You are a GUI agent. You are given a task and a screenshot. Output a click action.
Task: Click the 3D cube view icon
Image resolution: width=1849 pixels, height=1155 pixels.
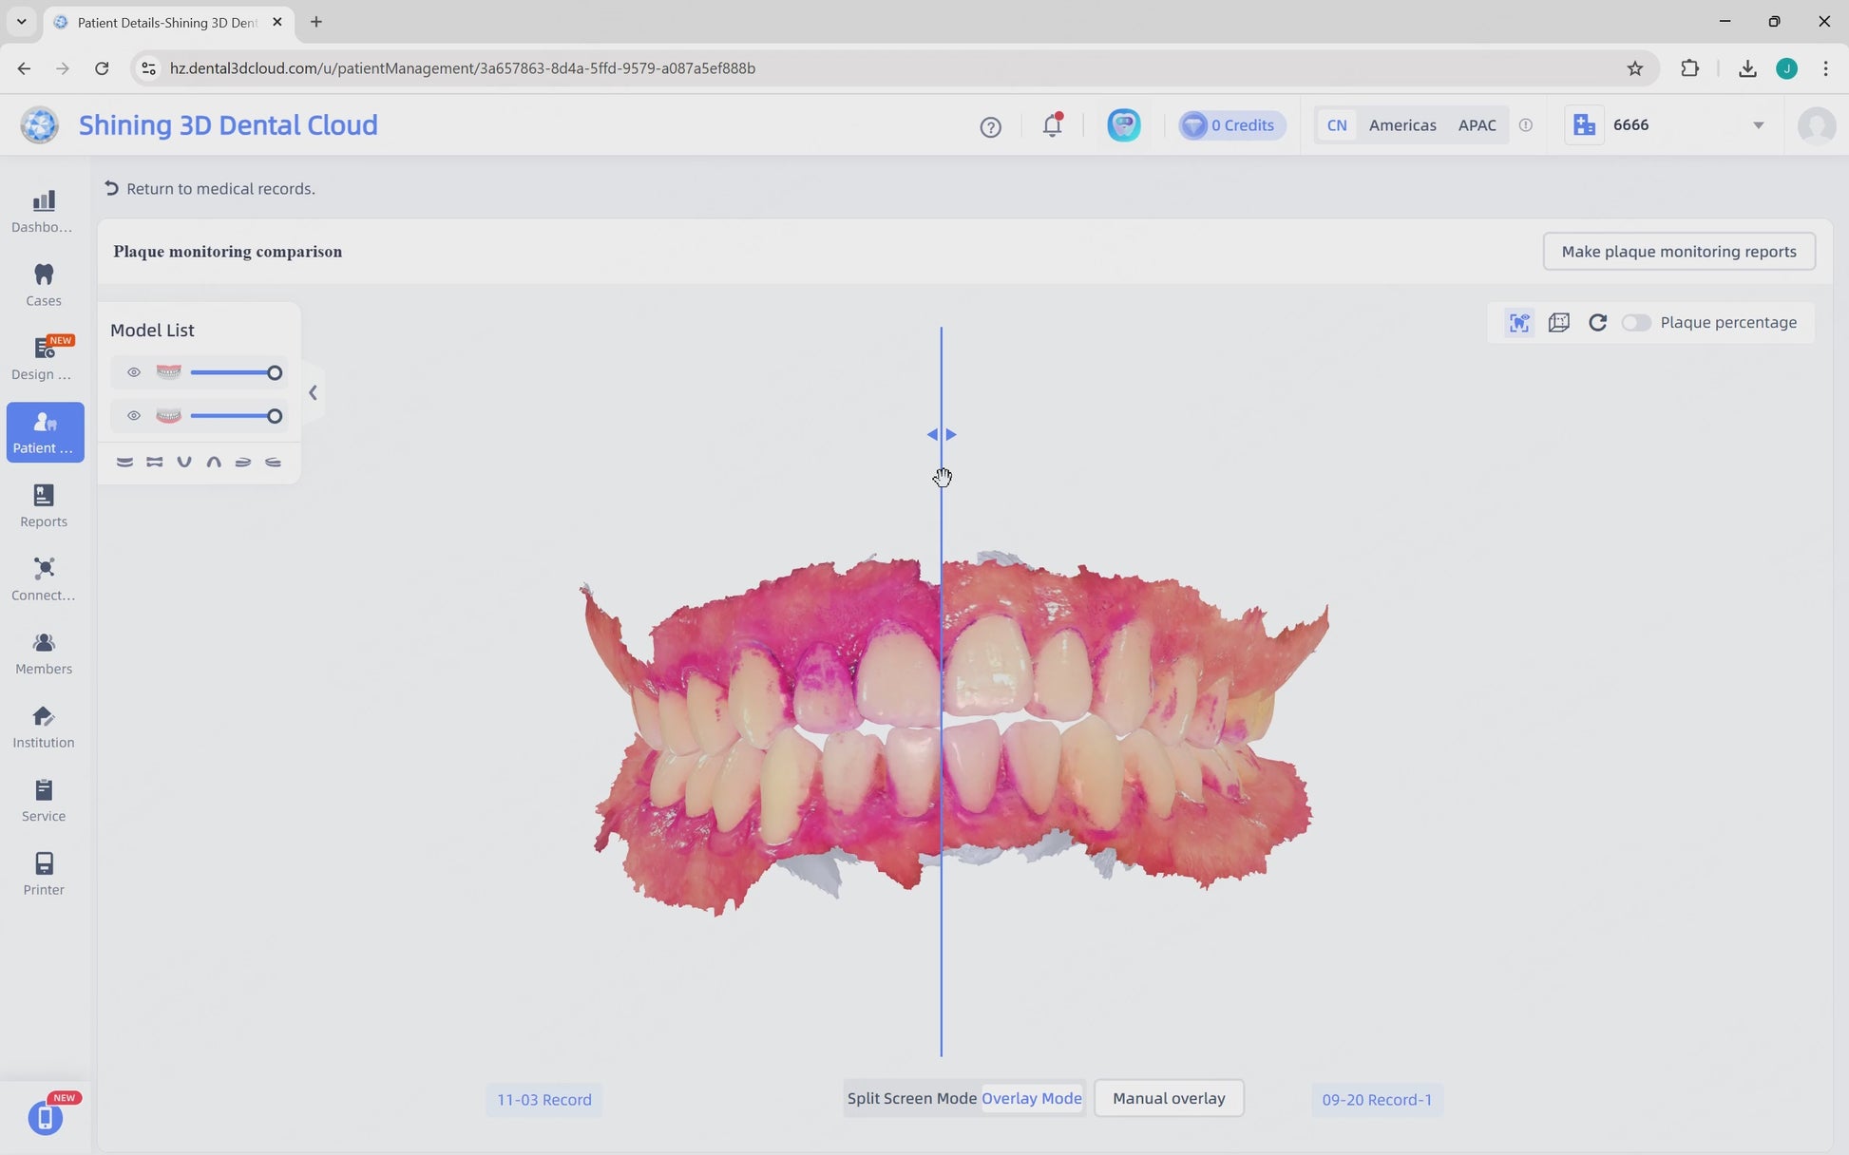(1558, 323)
